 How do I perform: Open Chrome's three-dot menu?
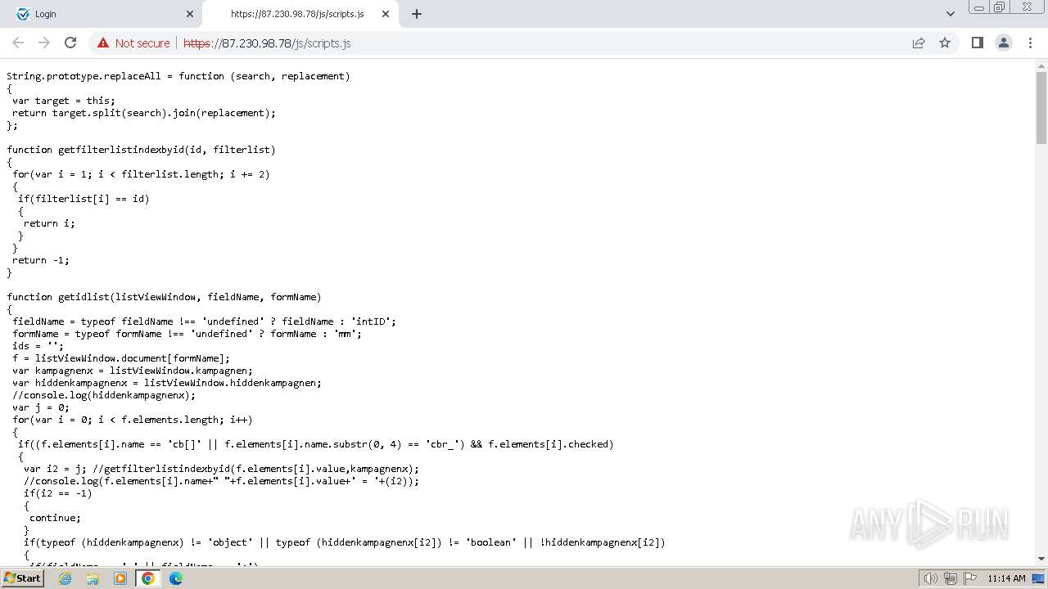(1030, 43)
